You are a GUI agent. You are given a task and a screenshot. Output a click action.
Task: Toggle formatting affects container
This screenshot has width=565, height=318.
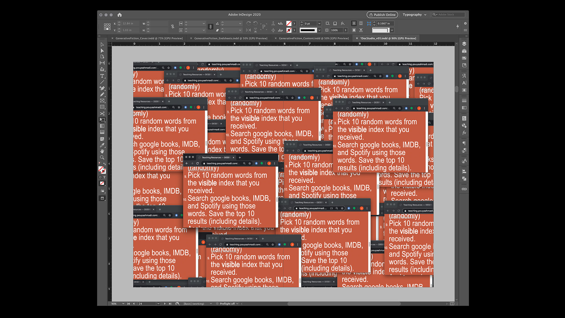point(100,177)
